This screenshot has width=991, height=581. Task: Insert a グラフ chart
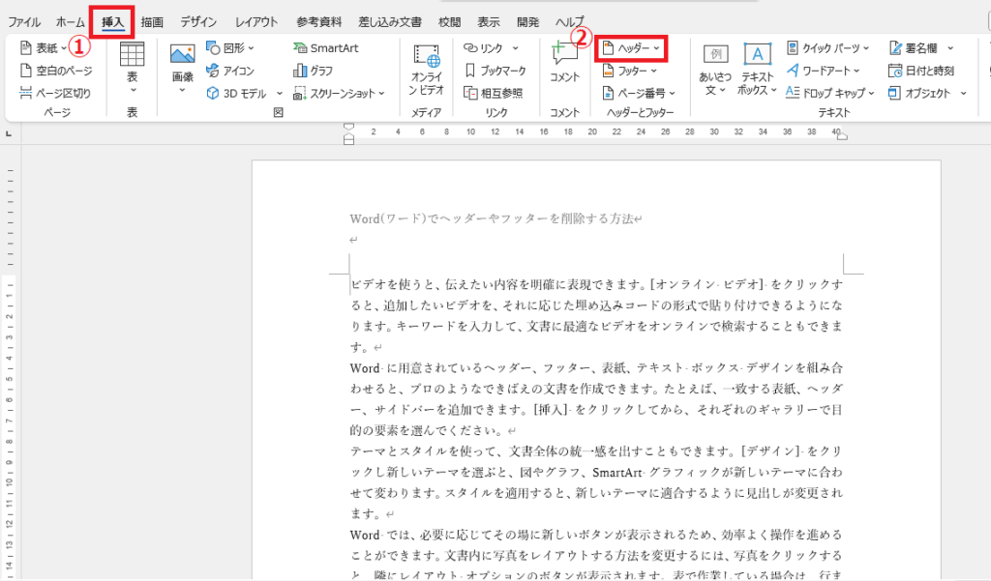pos(314,71)
